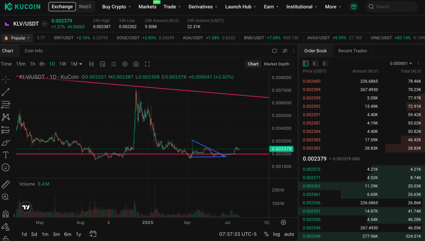Activate the magnet snap mode
The width and height of the screenshot is (425, 241).
[x=6, y=214]
